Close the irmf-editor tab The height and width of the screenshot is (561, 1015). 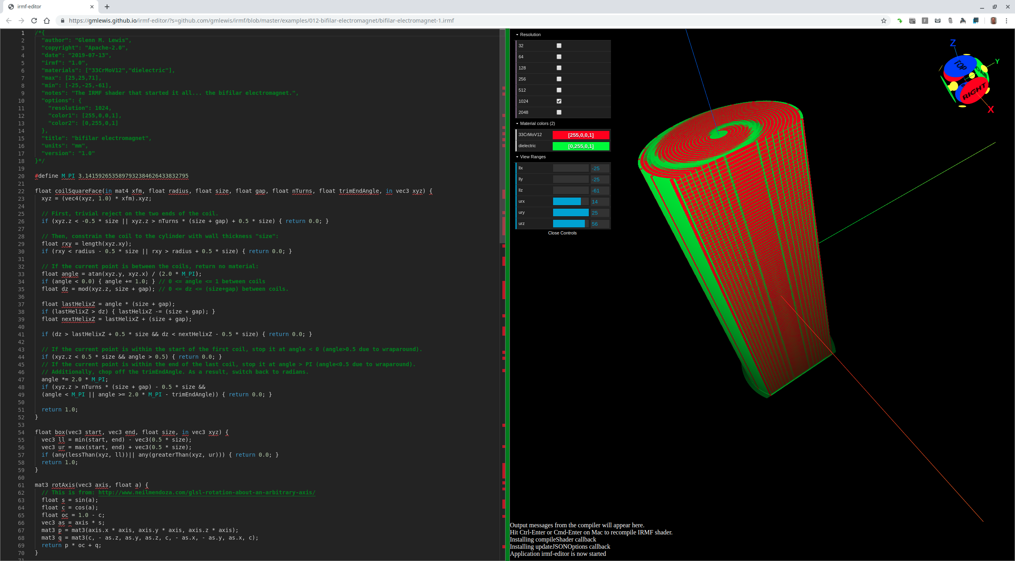pyautogui.click(x=92, y=7)
